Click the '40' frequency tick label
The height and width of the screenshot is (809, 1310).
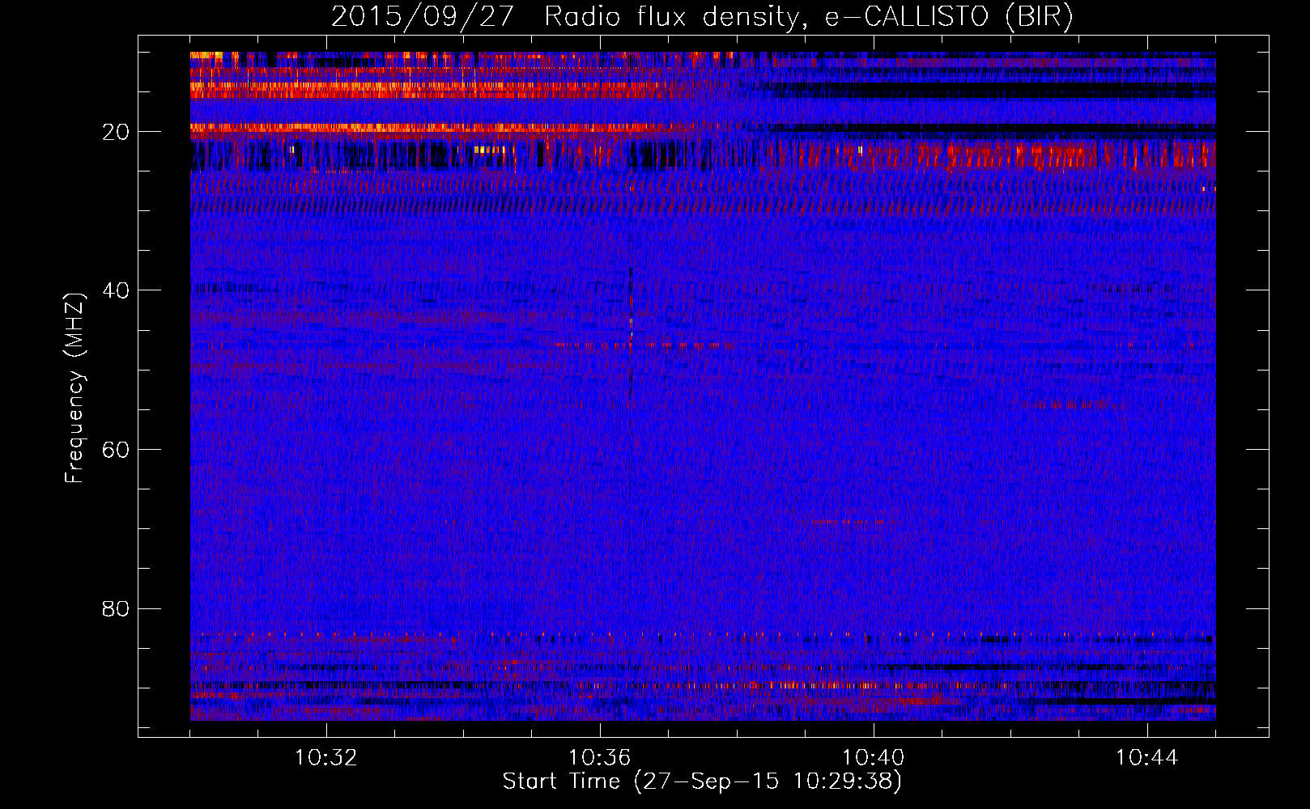(117, 290)
